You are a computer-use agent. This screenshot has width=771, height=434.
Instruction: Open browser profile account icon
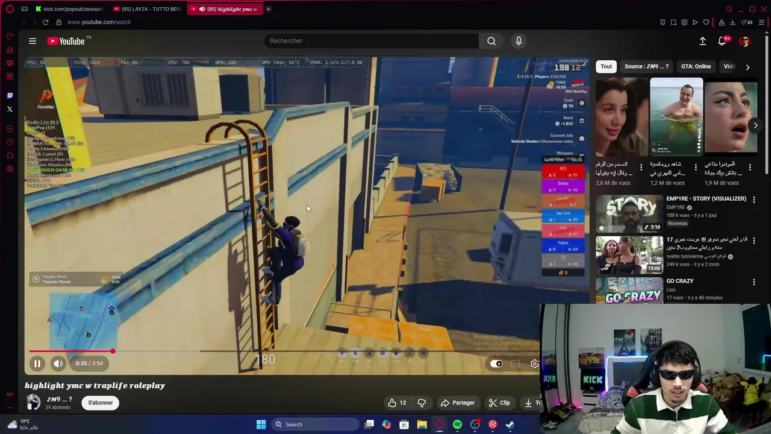coord(722,22)
